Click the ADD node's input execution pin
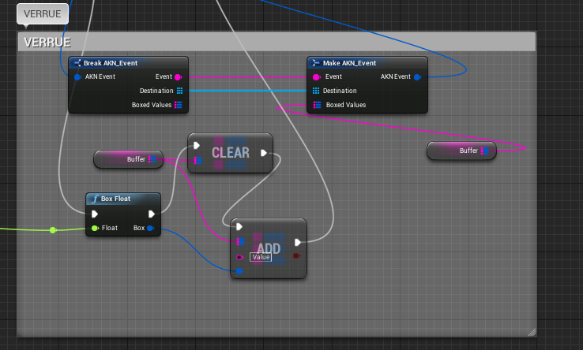The height and width of the screenshot is (350, 583). [x=239, y=227]
